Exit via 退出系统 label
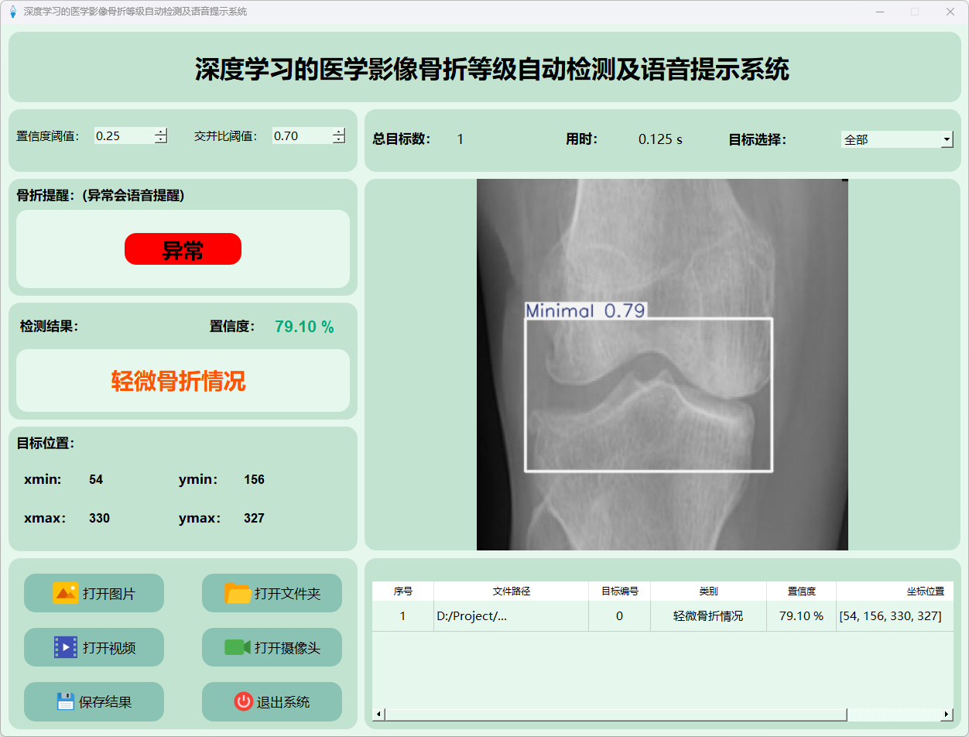Screen dimensions: 969x737 tap(283, 702)
